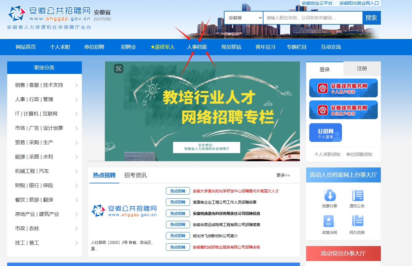
Task: Open ★退役军人 navigation item
Action: [163, 47]
